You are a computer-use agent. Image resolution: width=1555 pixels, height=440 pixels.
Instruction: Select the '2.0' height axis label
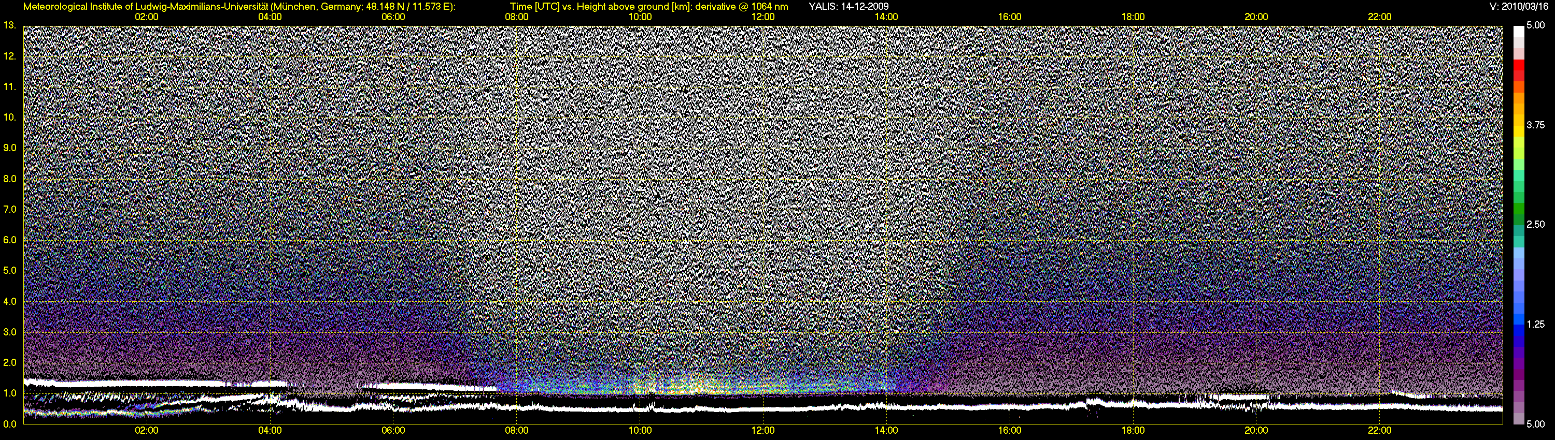[10, 362]
